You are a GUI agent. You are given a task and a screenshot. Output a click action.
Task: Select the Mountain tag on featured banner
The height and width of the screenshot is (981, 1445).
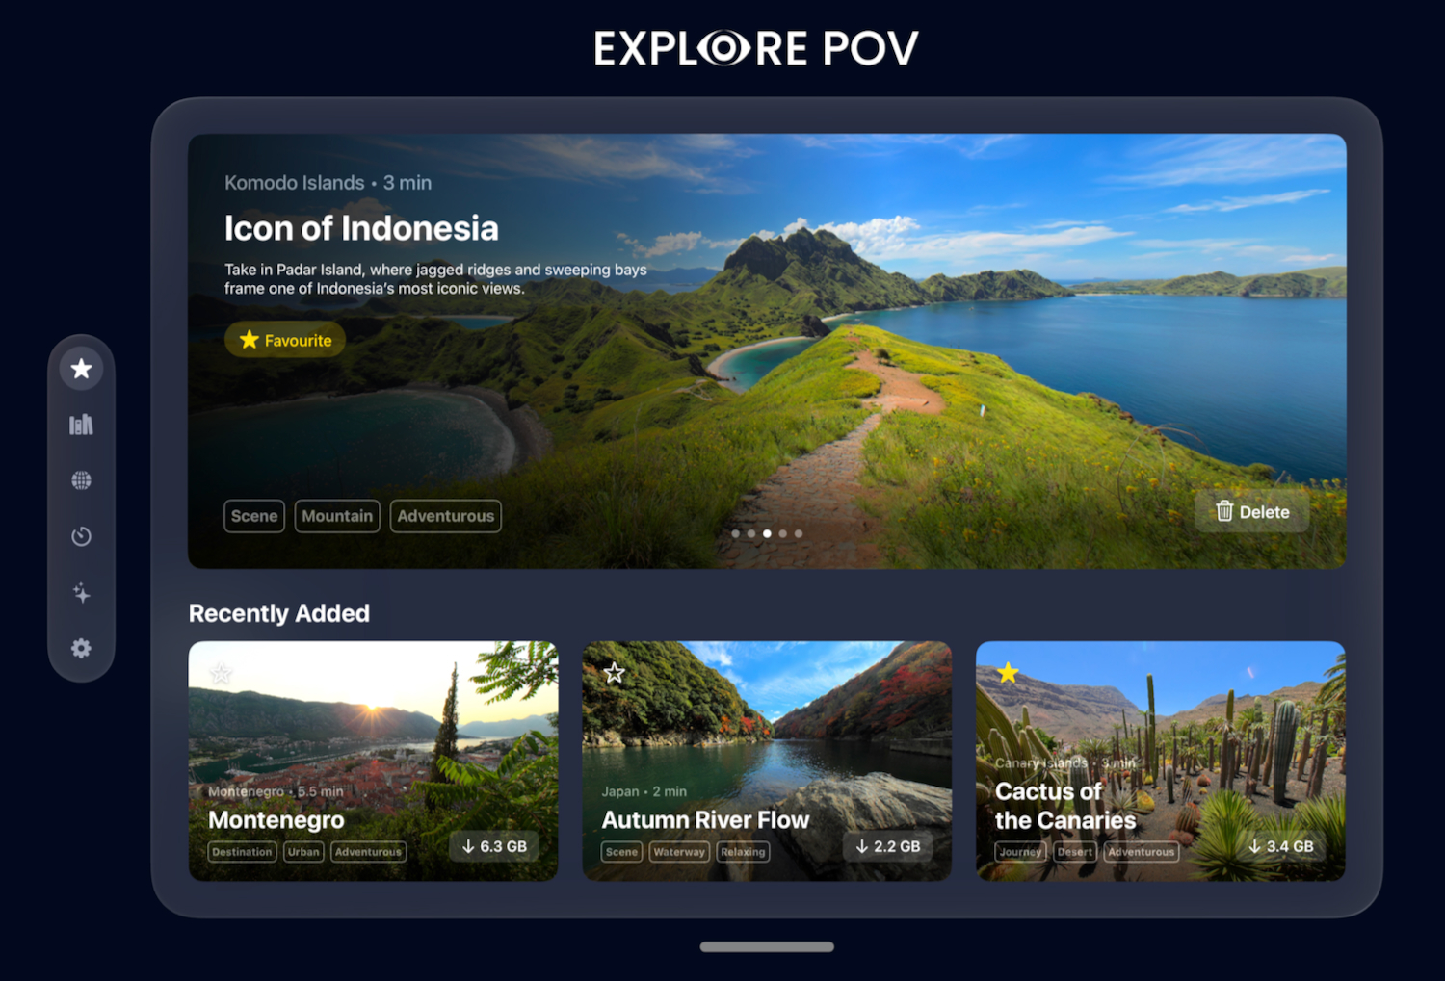[x=337, y=516]
